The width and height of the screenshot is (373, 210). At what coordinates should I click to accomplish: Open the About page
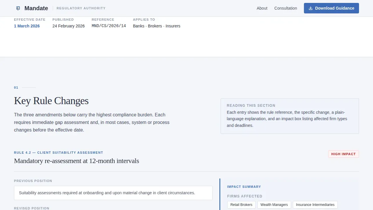[262, 8]
